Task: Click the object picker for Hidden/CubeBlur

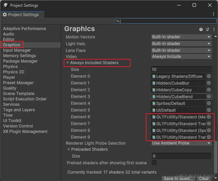Action: coord(209,83)
